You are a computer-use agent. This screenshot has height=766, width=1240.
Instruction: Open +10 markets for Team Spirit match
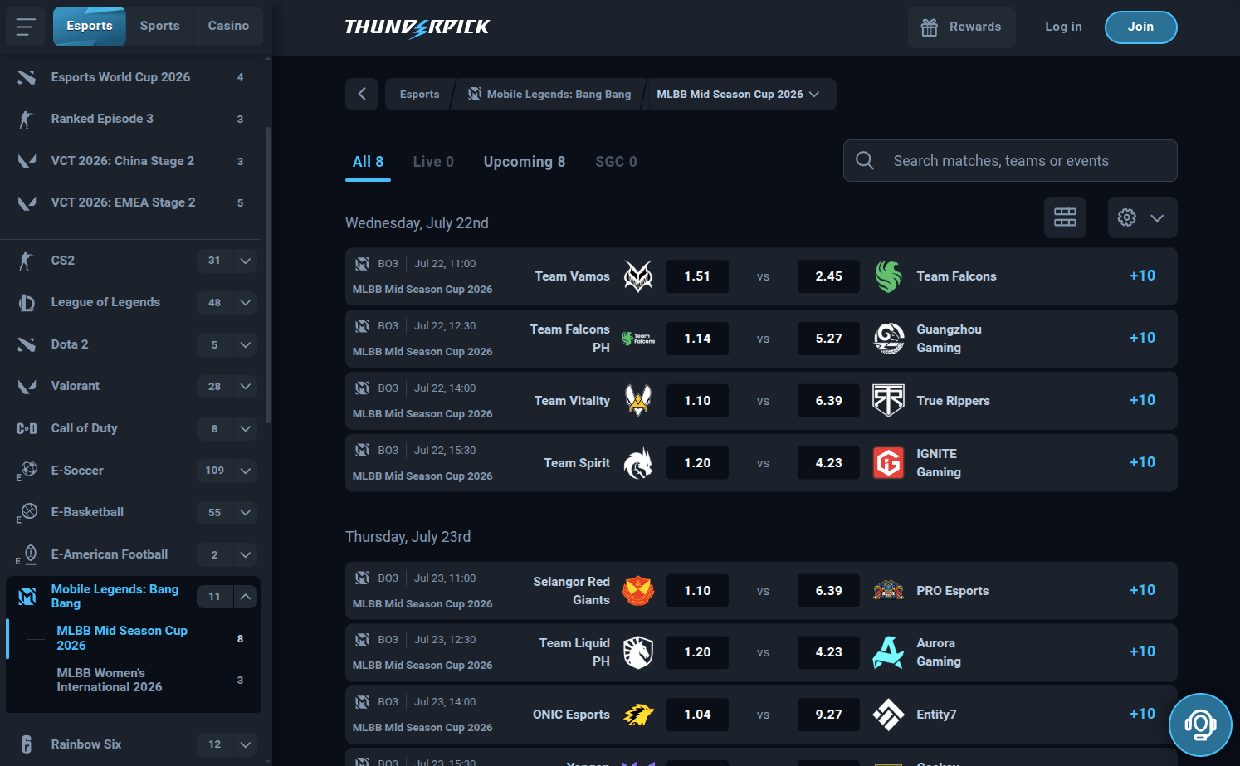point(1142,462)
